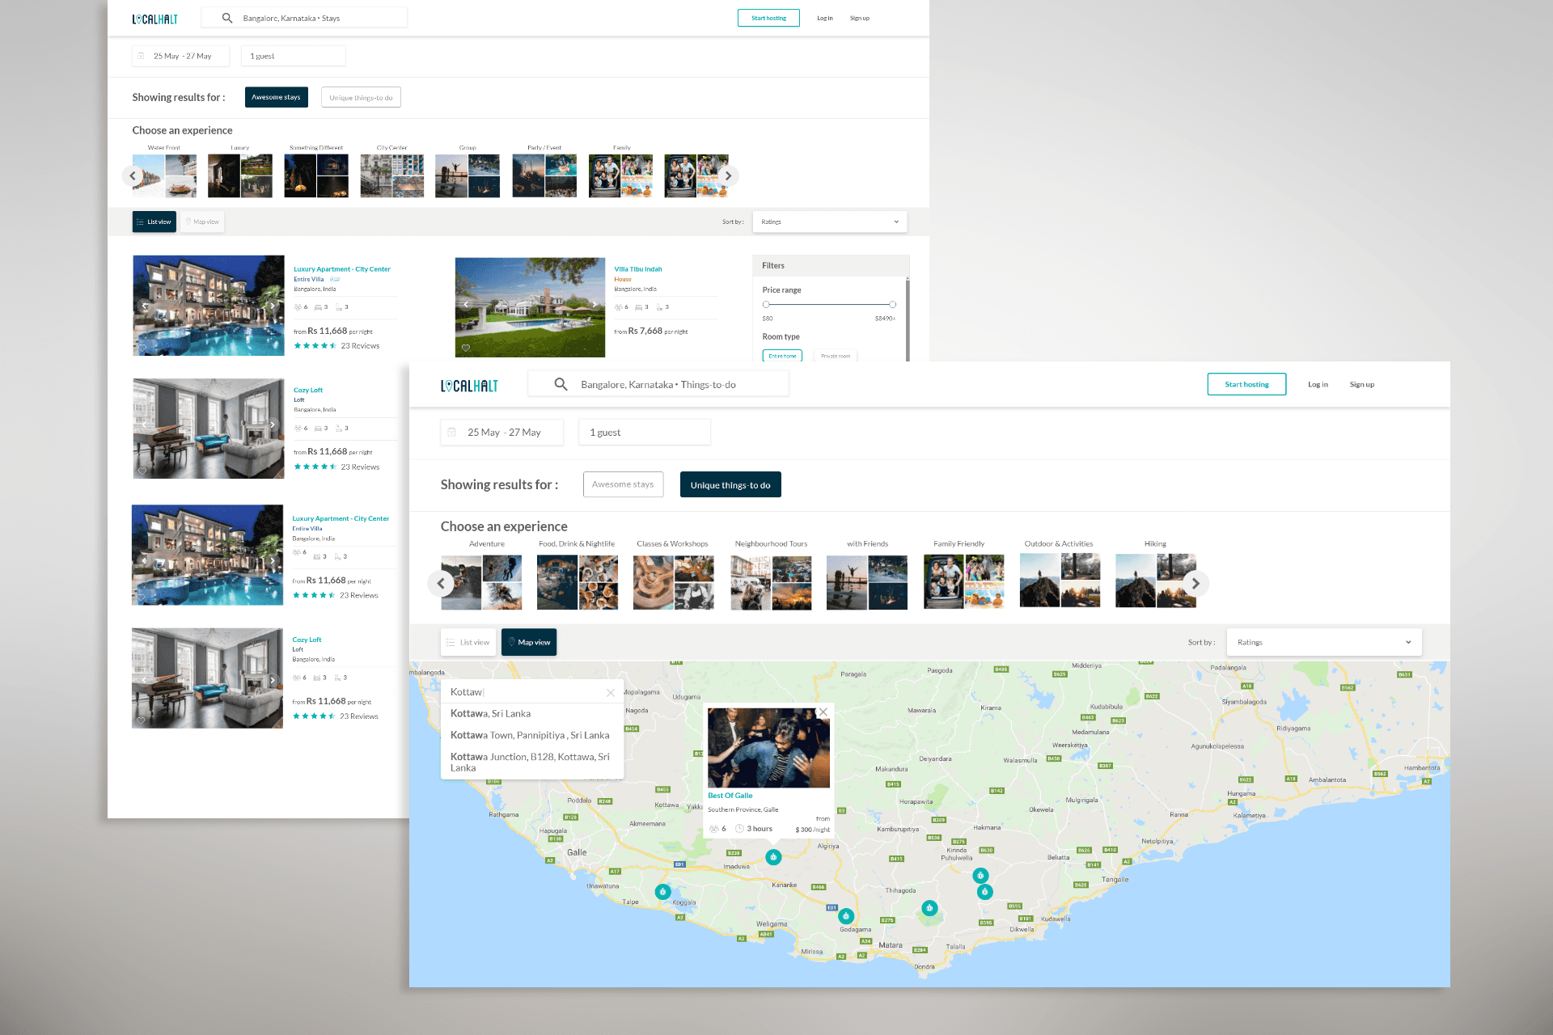This screenshot has width=1553, height=1035.
Task: Clear the Kottaw search box with X
Action: pyautogui.click(x=611, y=693)
